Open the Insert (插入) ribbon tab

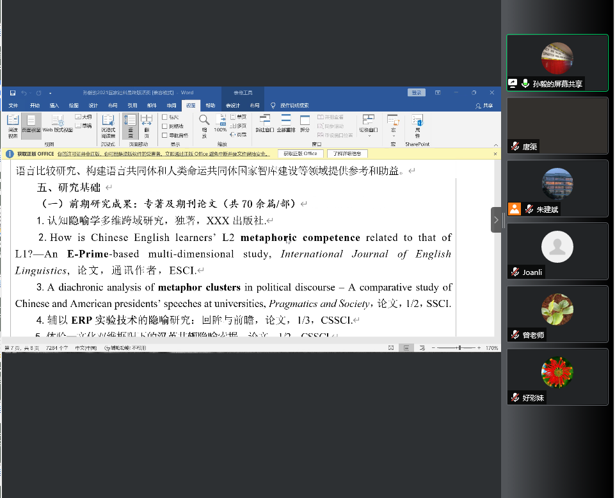(x=54, y=105)
